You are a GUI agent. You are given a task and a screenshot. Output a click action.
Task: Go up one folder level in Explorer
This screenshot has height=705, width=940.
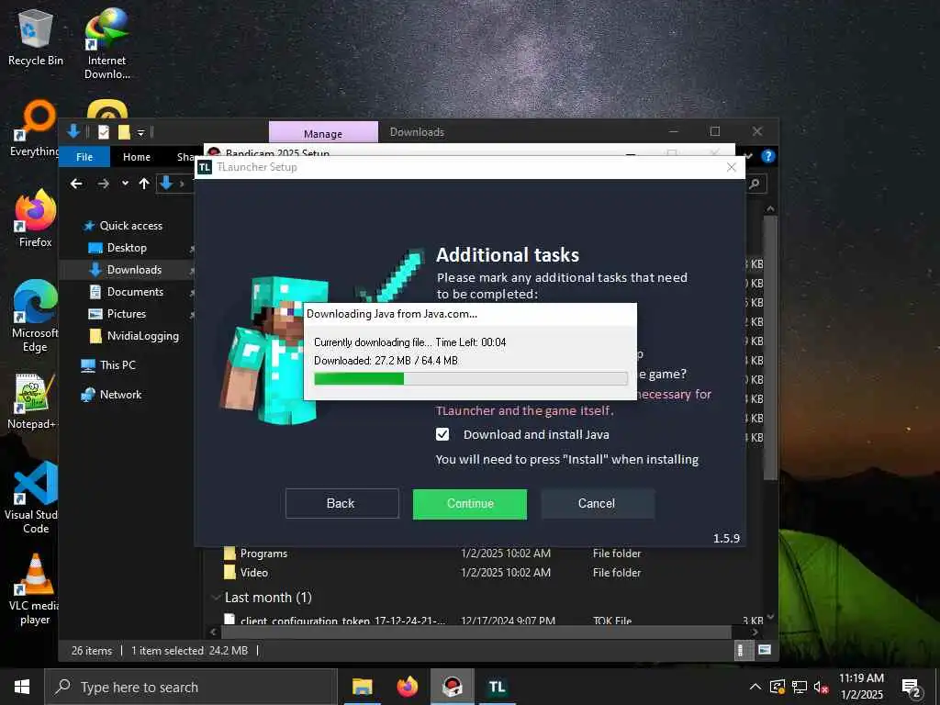(144, 184)
